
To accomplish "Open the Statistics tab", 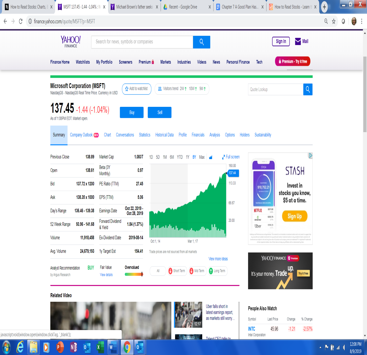I will (x=145, y=135).
